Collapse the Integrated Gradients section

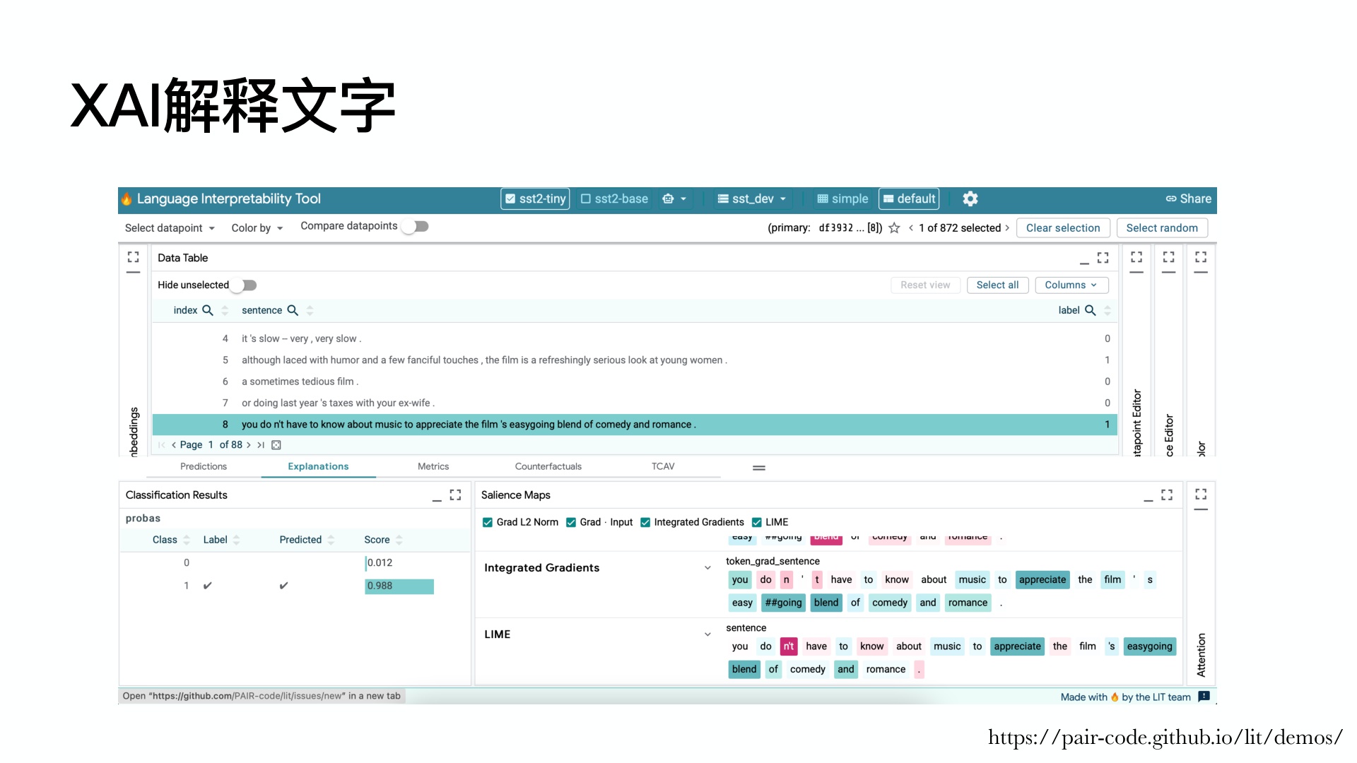[707, 568]
